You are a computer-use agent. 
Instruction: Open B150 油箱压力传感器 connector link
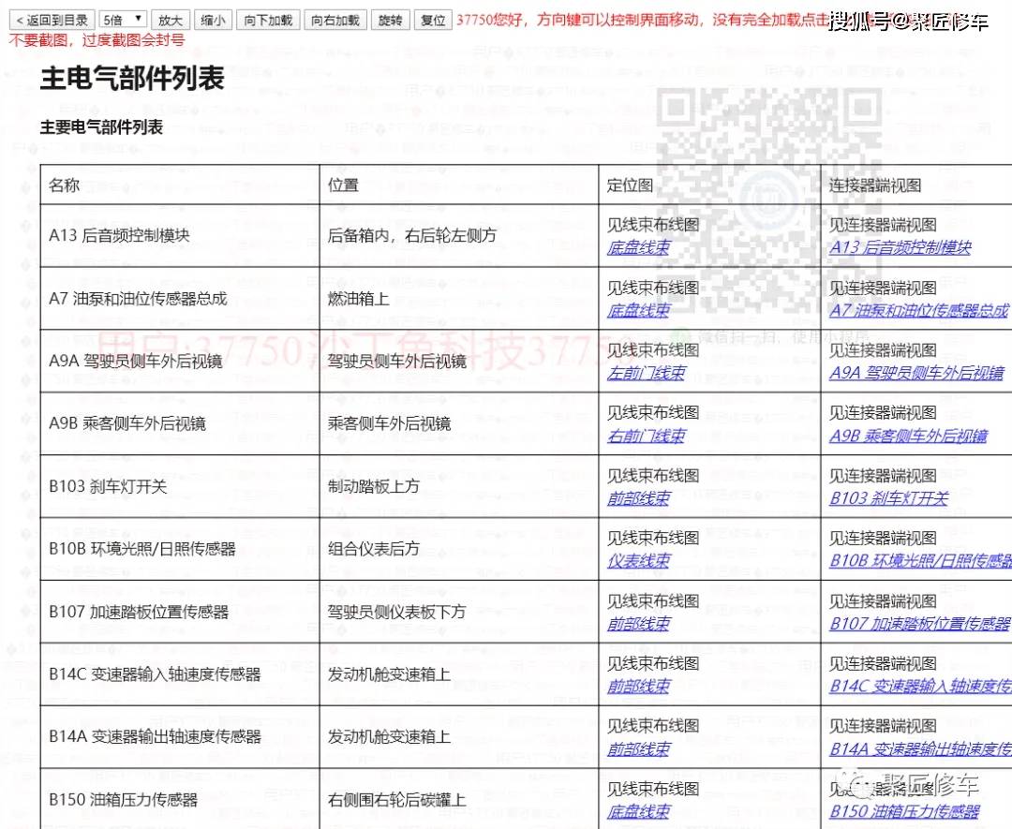(904, 812)
